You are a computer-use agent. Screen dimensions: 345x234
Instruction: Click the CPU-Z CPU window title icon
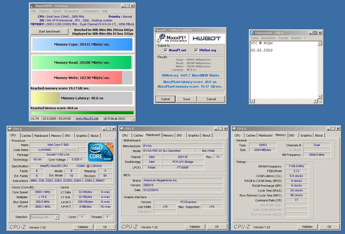click(10, 129)
